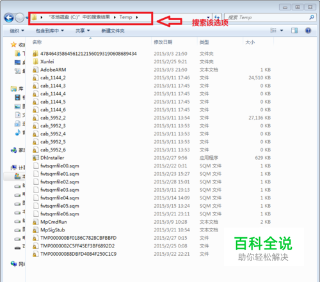
Task: Open the view options dropdown arrow
Action: (x=282, y=31)
